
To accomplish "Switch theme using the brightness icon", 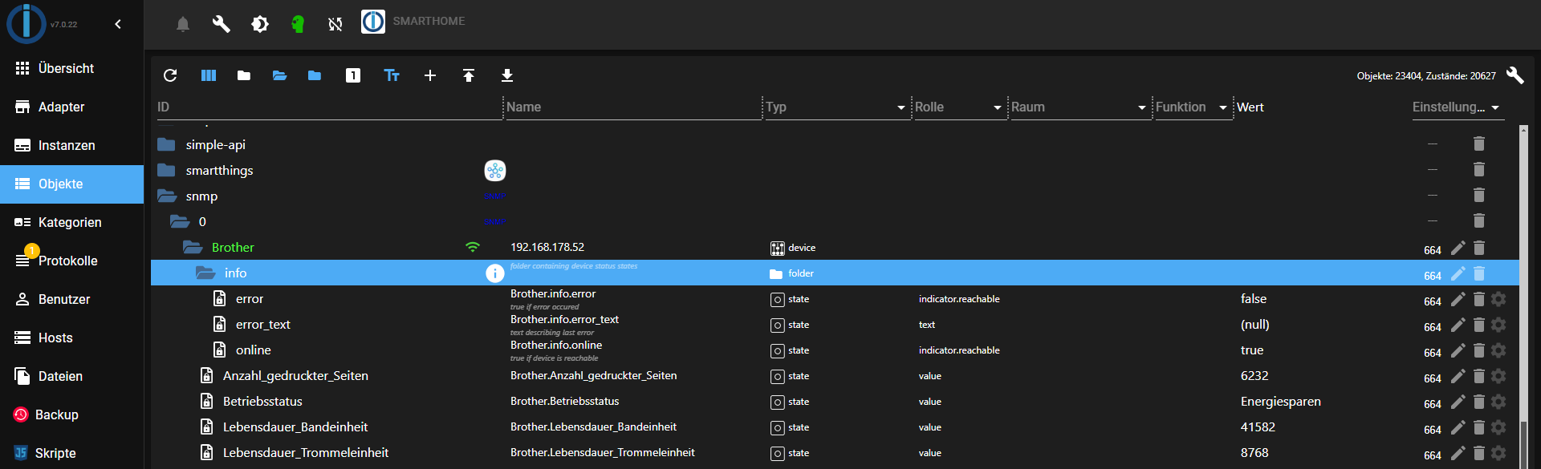I will tap(260, 24).
